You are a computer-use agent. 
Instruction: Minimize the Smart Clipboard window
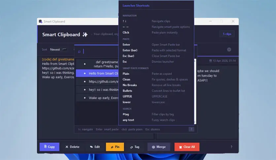click(210, 21)
